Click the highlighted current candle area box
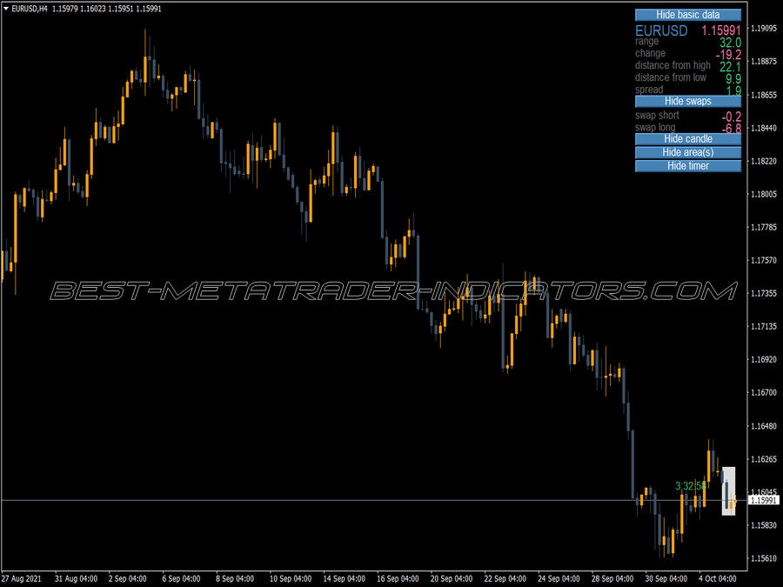The image size is (783, 587). point(728,491)
